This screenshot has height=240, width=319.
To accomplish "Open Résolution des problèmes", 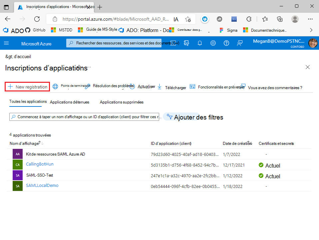I will click(x=110, y=86).
